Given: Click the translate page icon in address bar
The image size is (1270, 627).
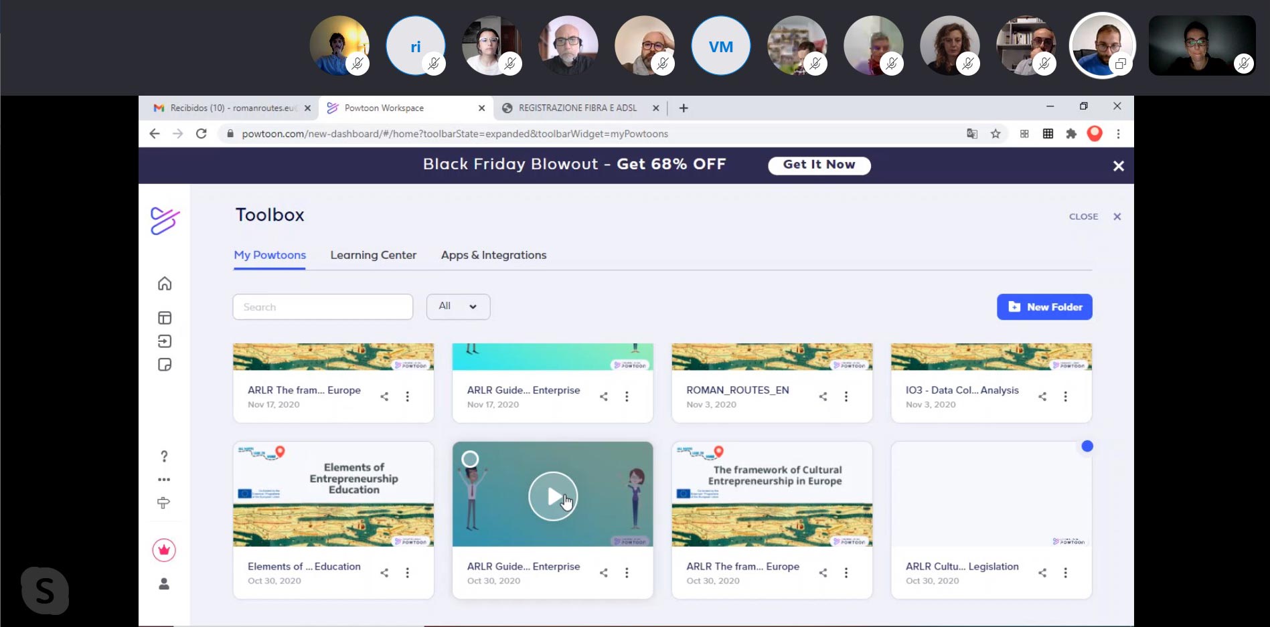Looking at the screenshot, I should (972, 134).
